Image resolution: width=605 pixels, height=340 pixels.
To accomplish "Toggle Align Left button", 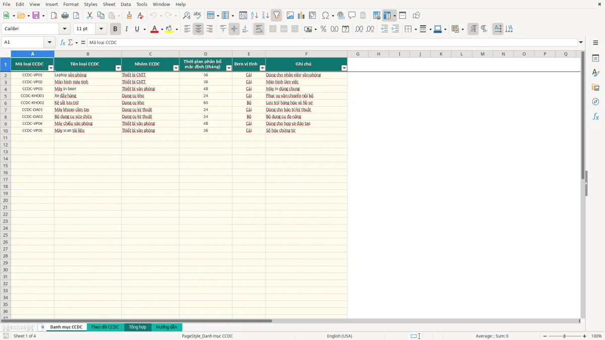I will point(187,29).
